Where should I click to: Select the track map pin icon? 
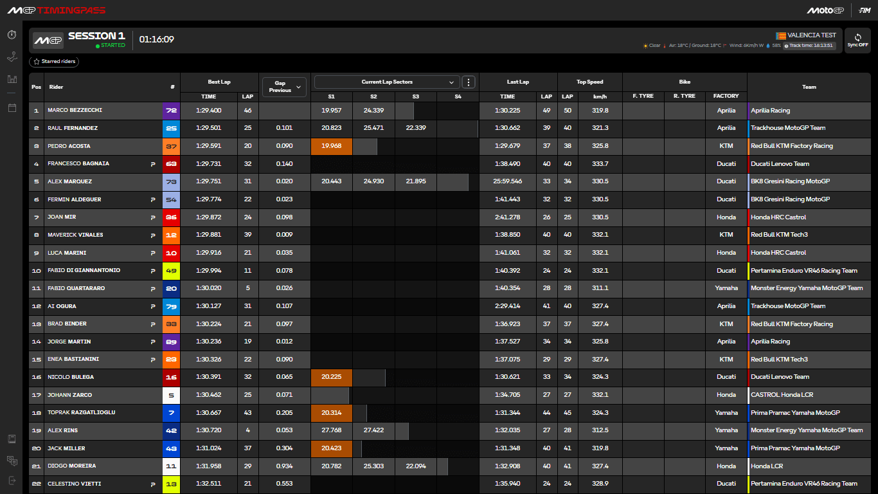coord(11,57)
